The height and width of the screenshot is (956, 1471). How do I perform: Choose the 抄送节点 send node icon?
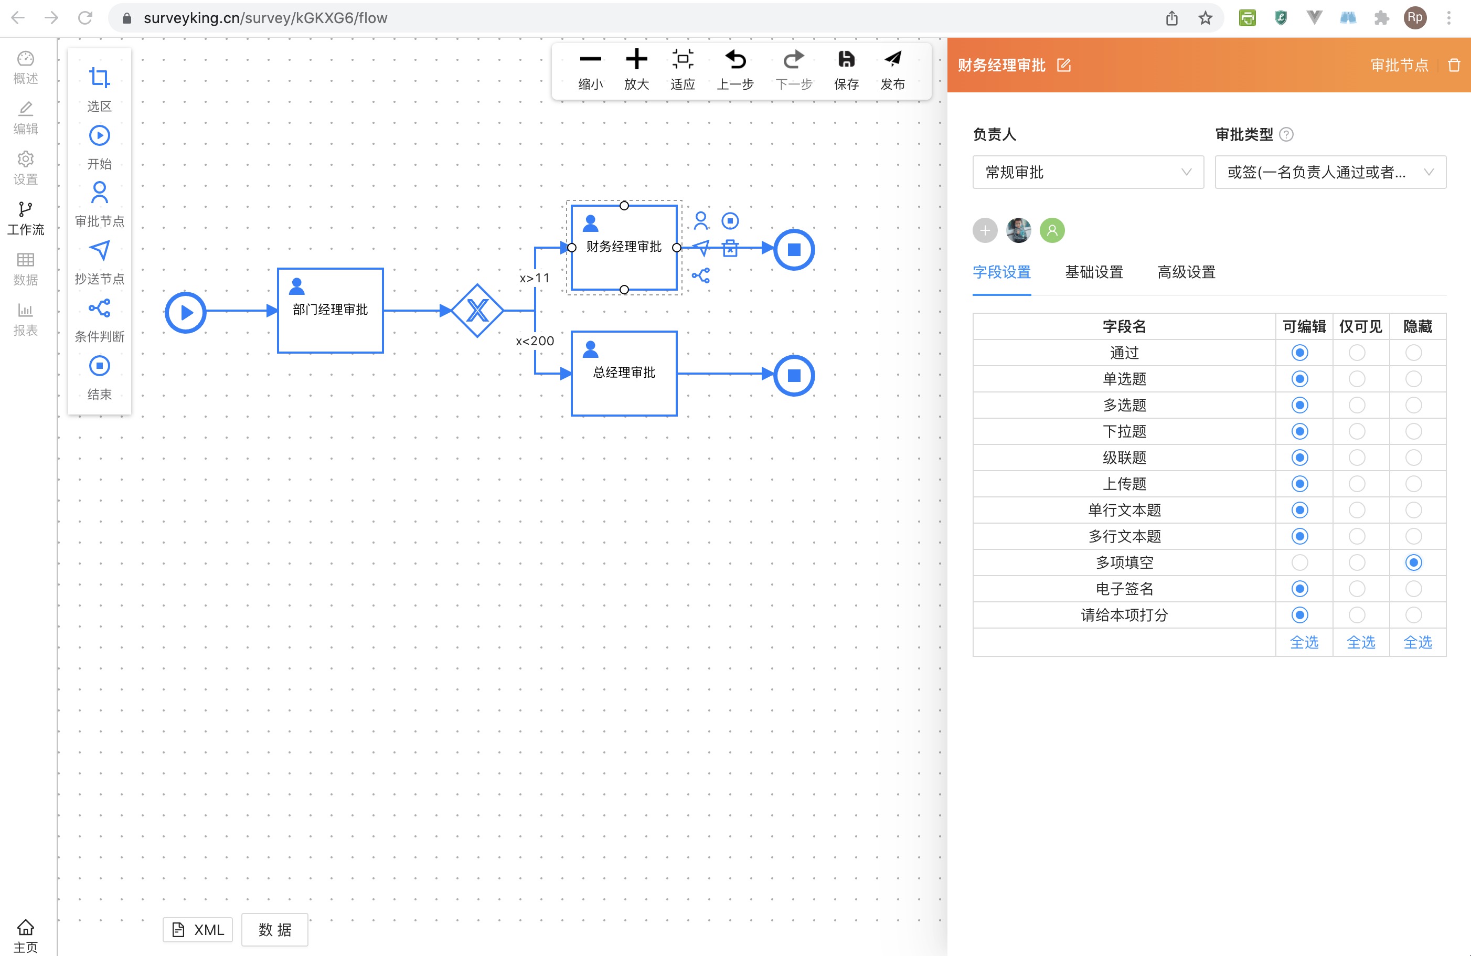99,250
